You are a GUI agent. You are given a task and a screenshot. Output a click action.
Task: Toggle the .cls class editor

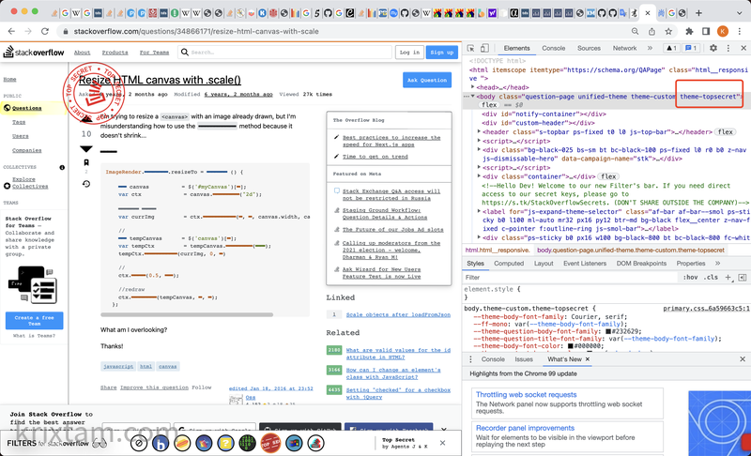pos(712,278)
